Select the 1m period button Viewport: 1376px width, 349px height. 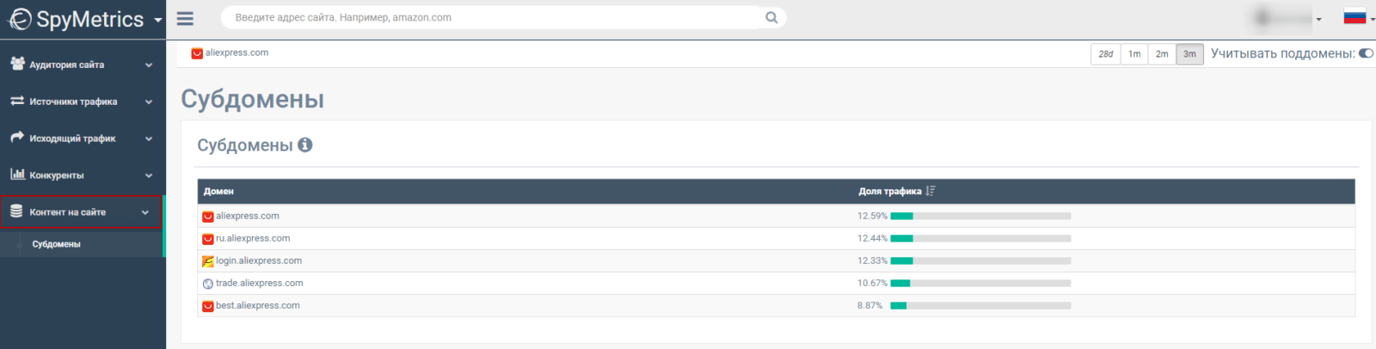pos(1134,54)
